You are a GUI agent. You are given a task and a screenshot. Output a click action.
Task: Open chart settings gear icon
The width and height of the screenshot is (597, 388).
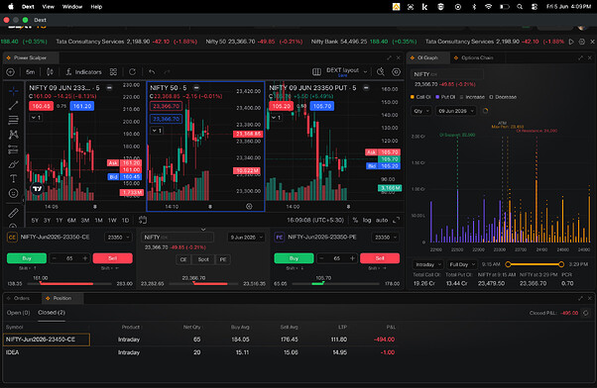click(x=396, y=72)
